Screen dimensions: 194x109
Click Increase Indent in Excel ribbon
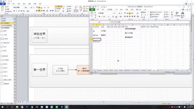pyautogui.click(x=135, y=16)
